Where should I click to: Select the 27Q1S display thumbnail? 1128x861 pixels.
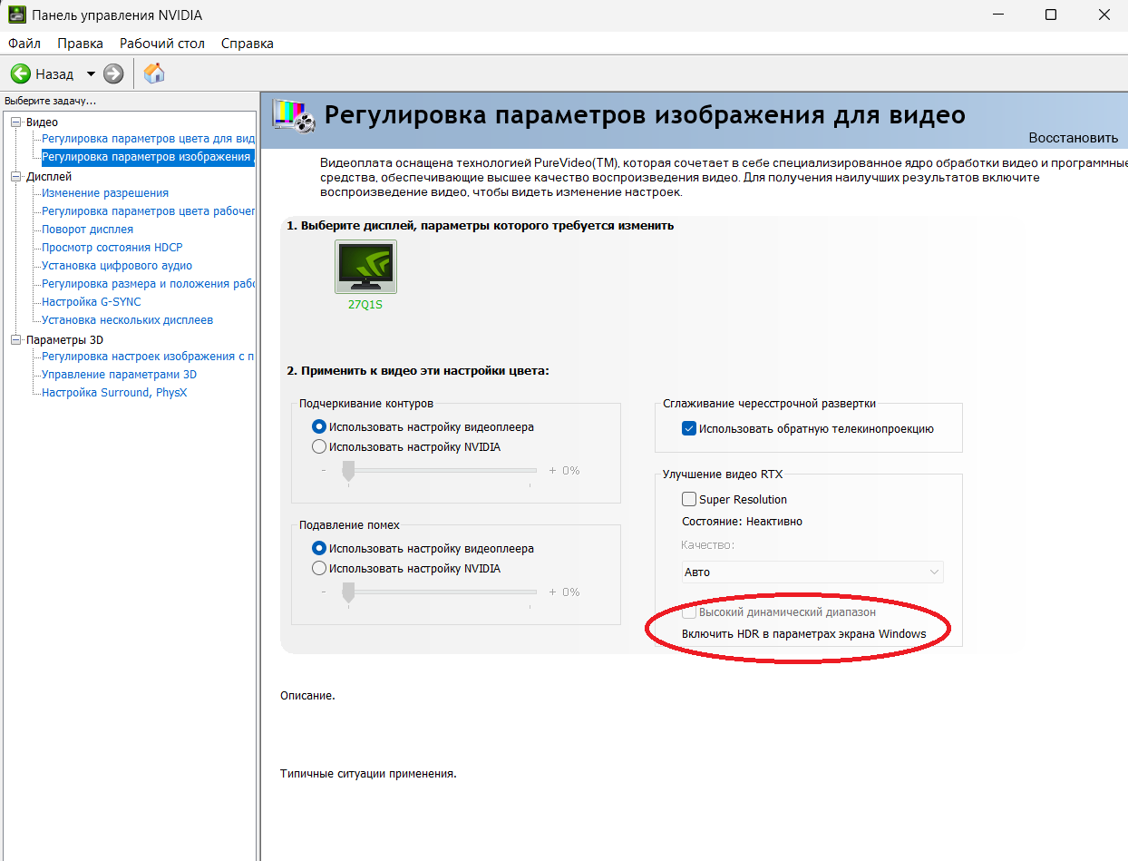[365, 267]
